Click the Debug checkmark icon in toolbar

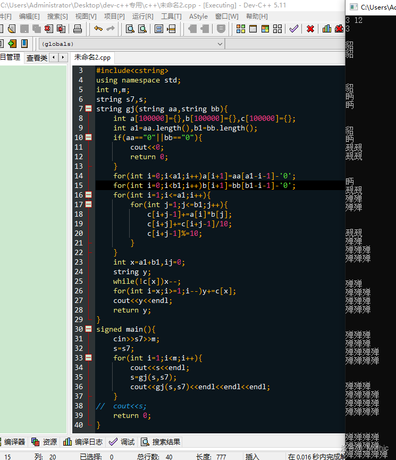pyautogui.click(x=293, y=29)
